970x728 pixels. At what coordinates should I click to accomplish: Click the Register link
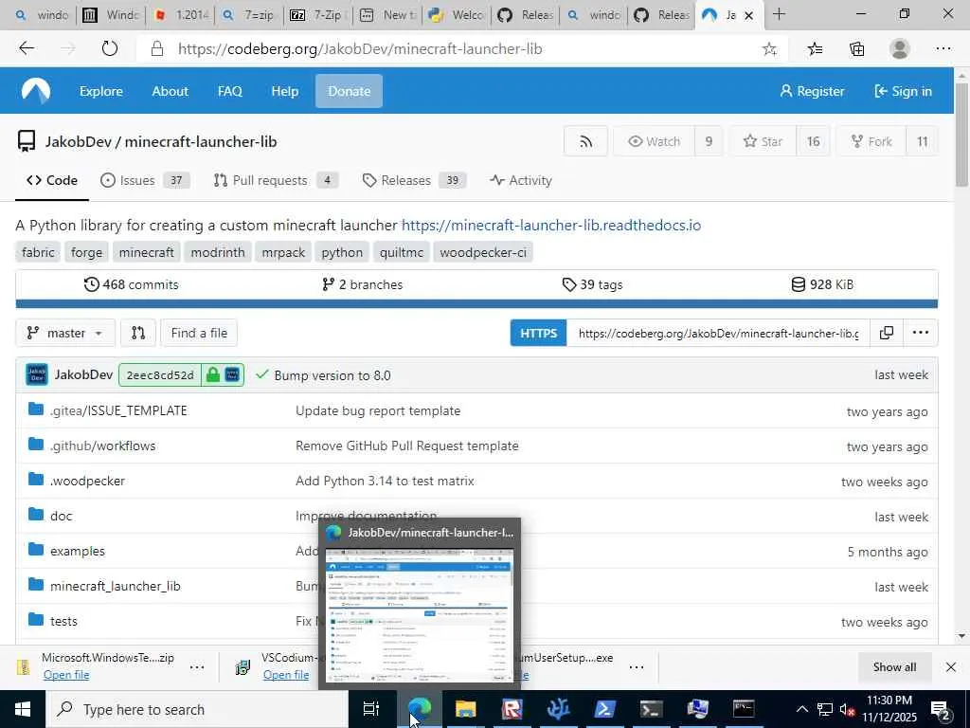[812, 91]
